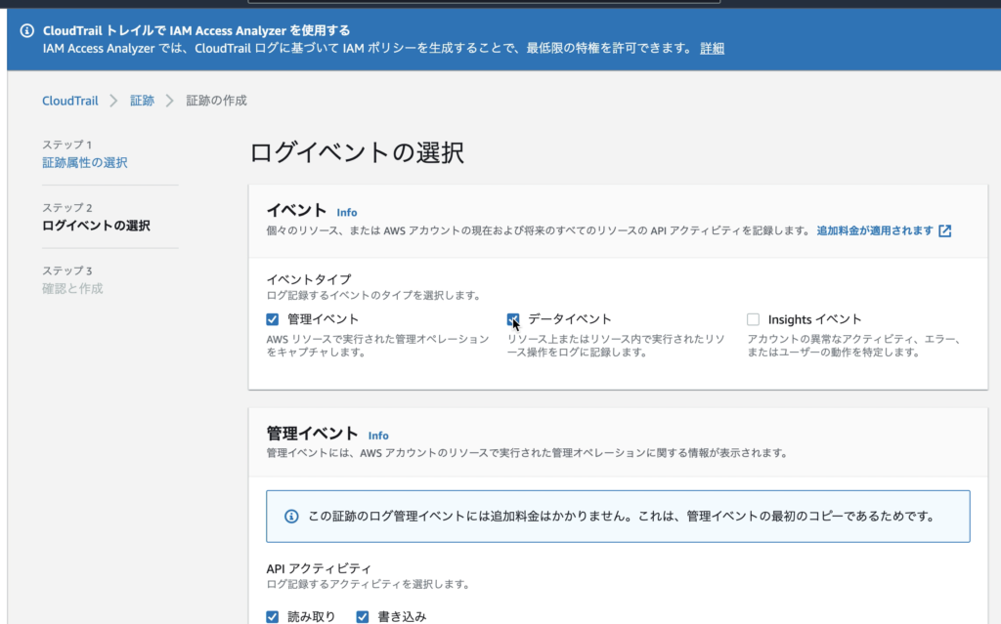Select ログイベントの選択 step in sidebar

click(97, 226)
